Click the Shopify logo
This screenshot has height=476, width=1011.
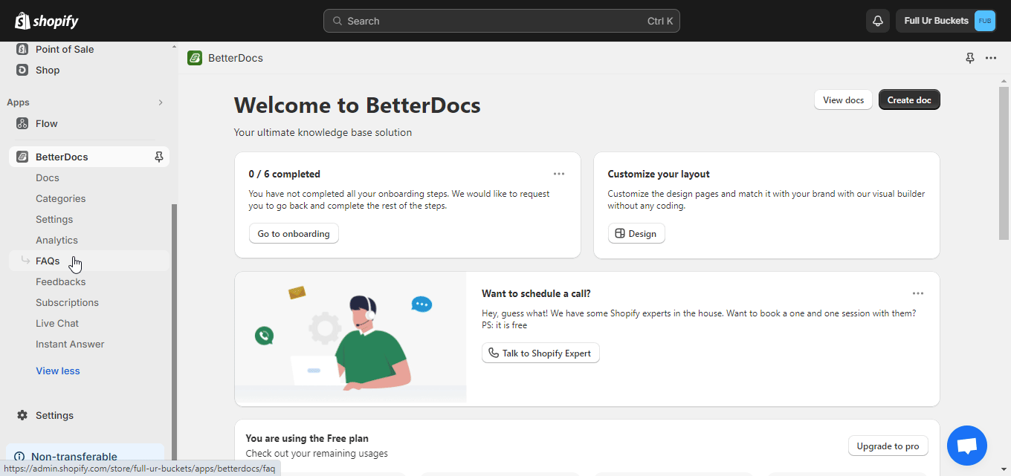[46, 20]
